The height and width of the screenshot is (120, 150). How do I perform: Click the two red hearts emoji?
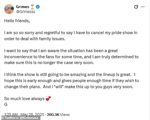[48, 99]
